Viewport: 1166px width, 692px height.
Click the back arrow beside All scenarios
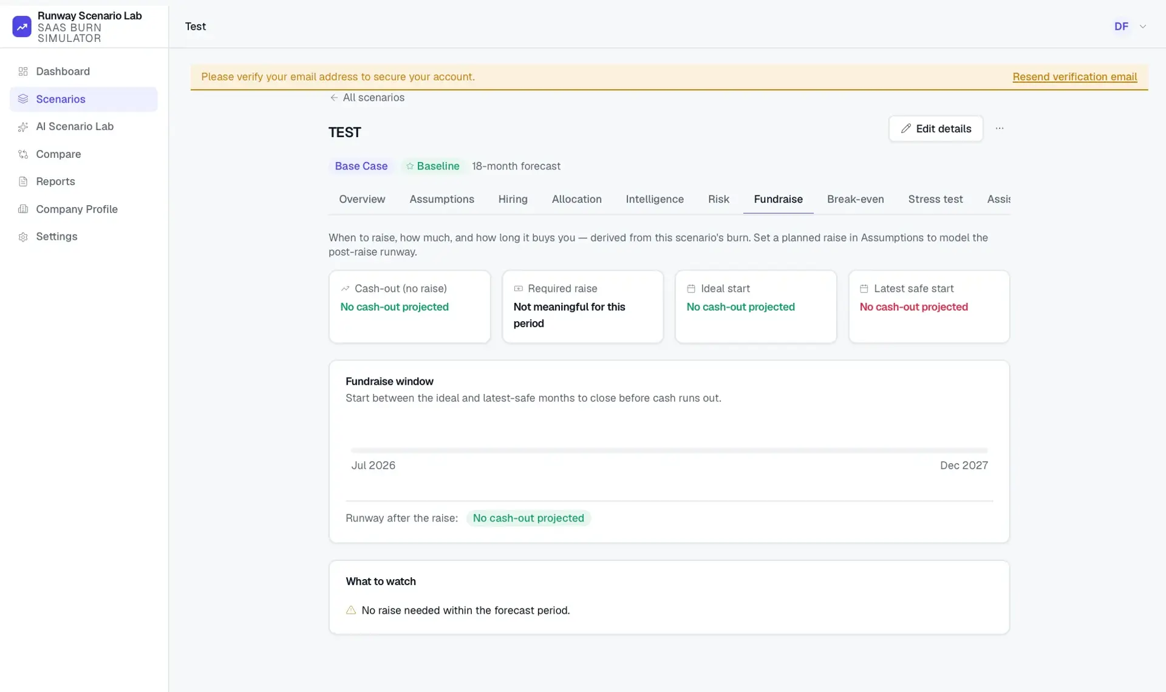coord(334,98)
